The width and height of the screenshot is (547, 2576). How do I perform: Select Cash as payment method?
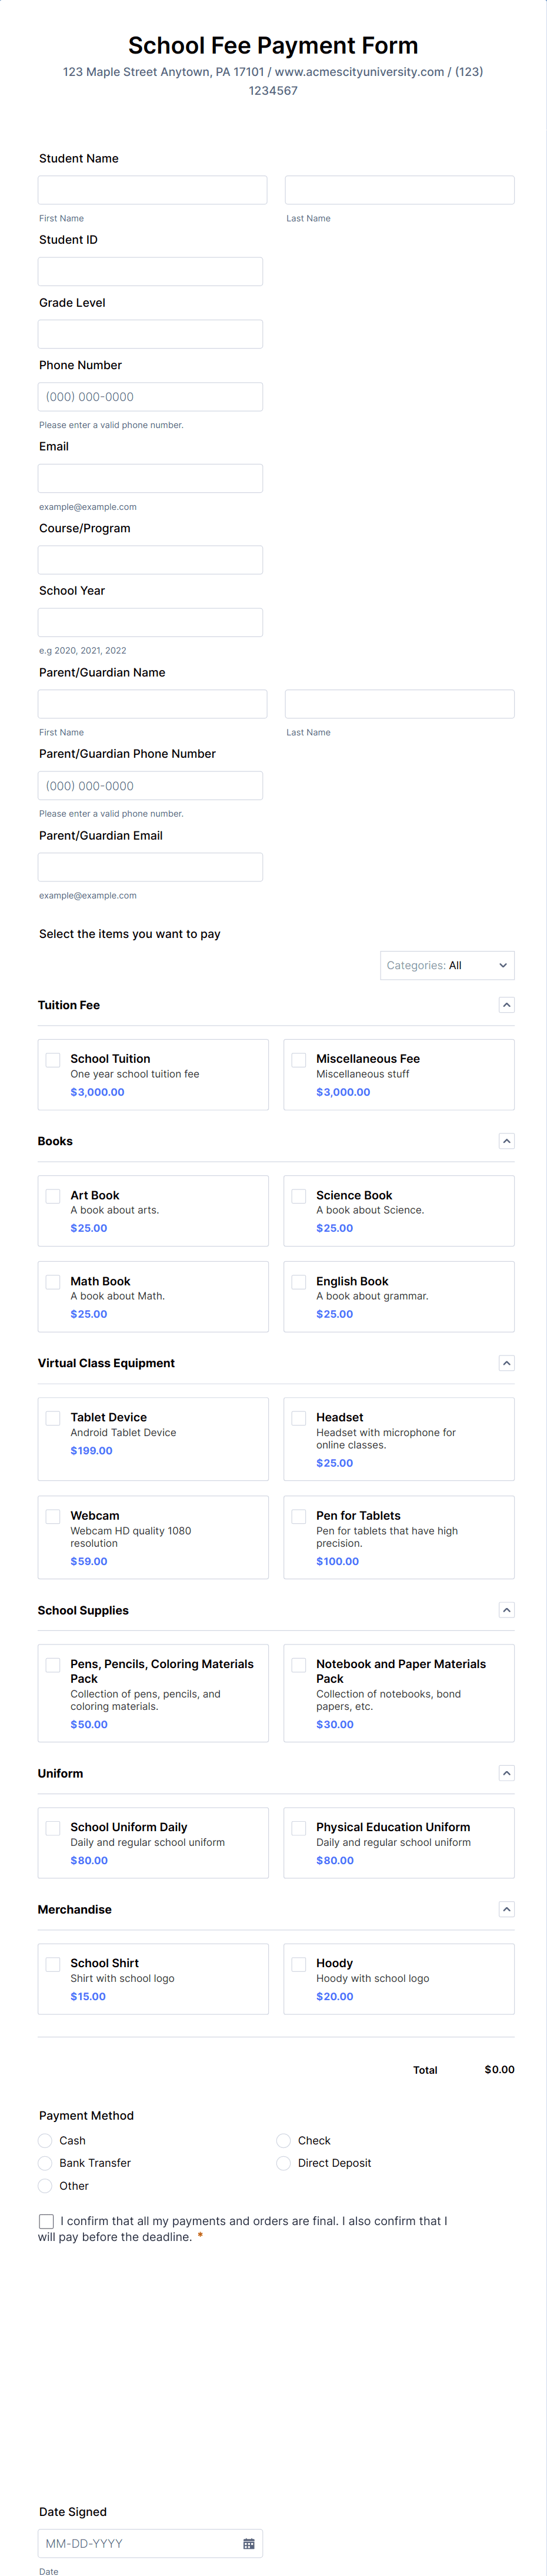(x=45, y=2140)
